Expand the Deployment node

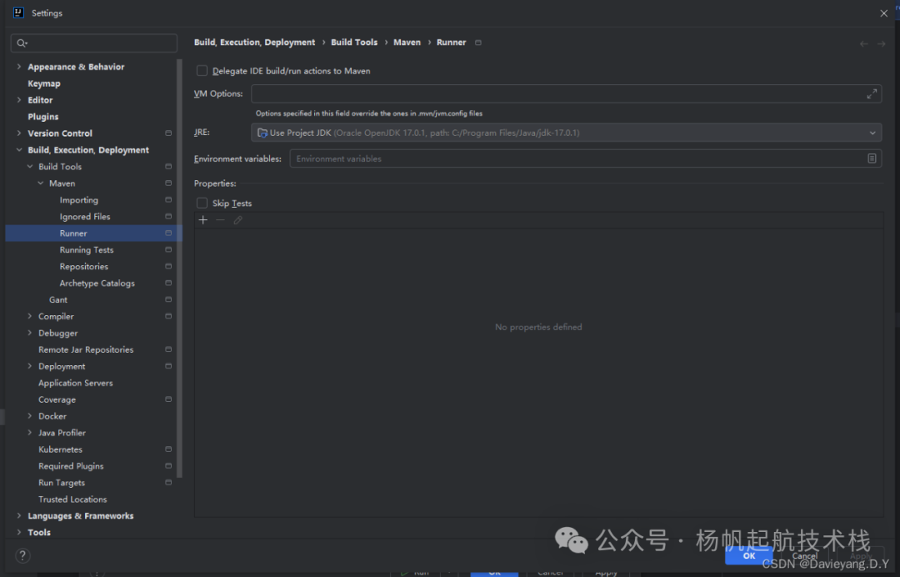30,366
